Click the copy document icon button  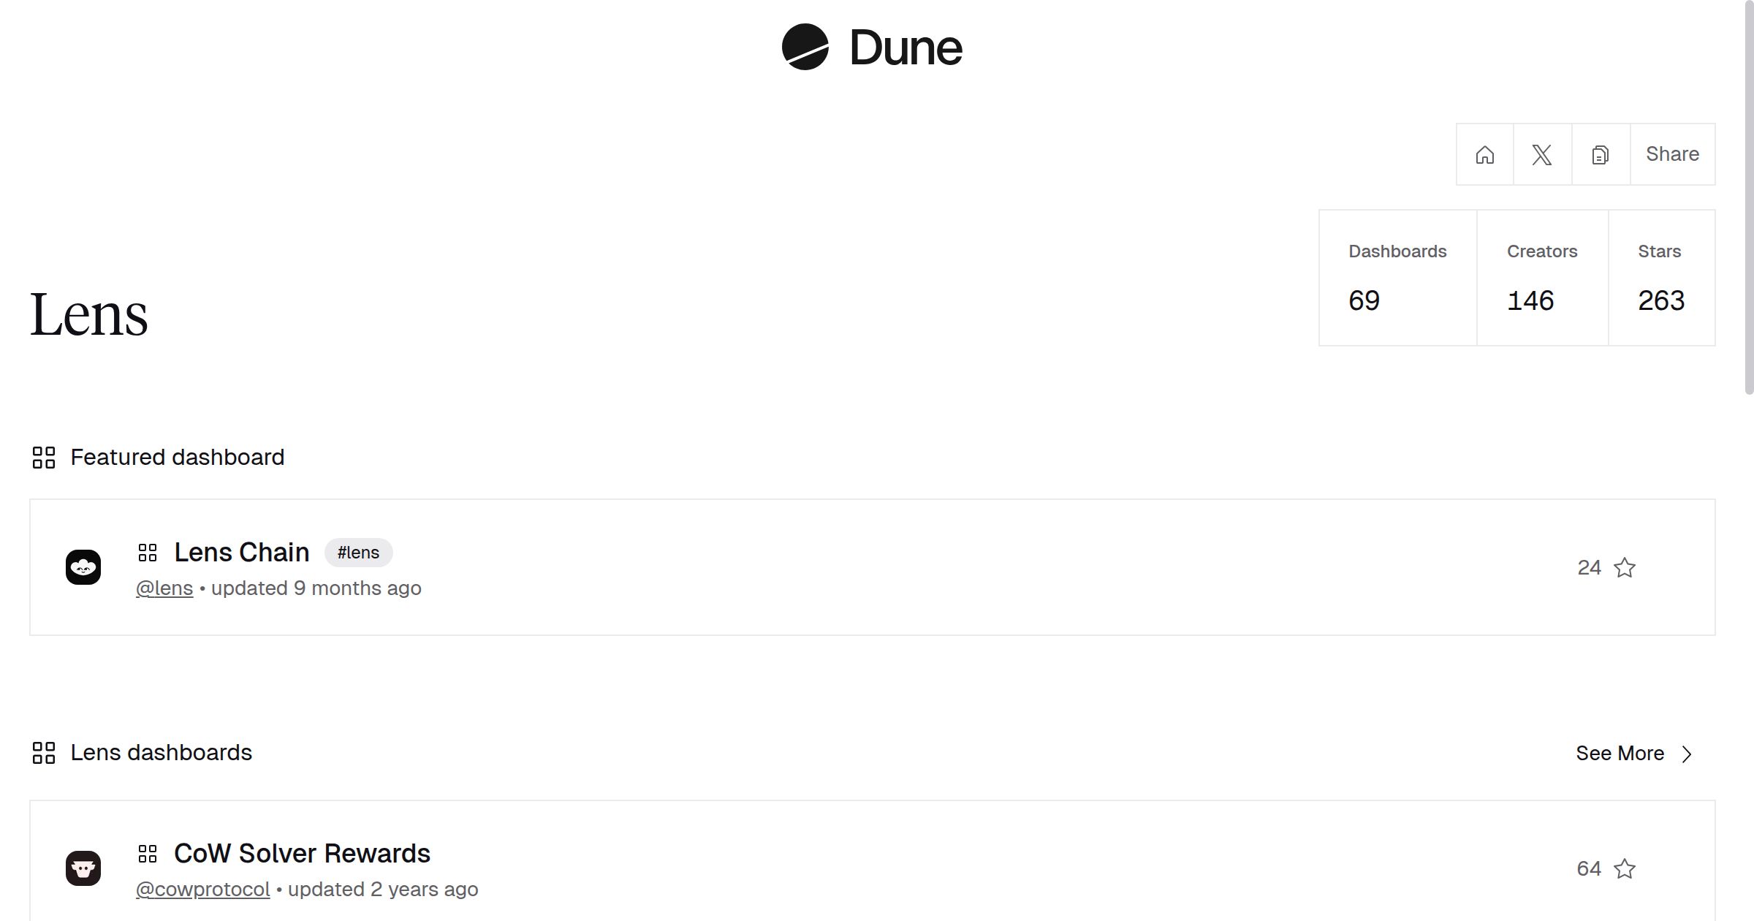1600,155
